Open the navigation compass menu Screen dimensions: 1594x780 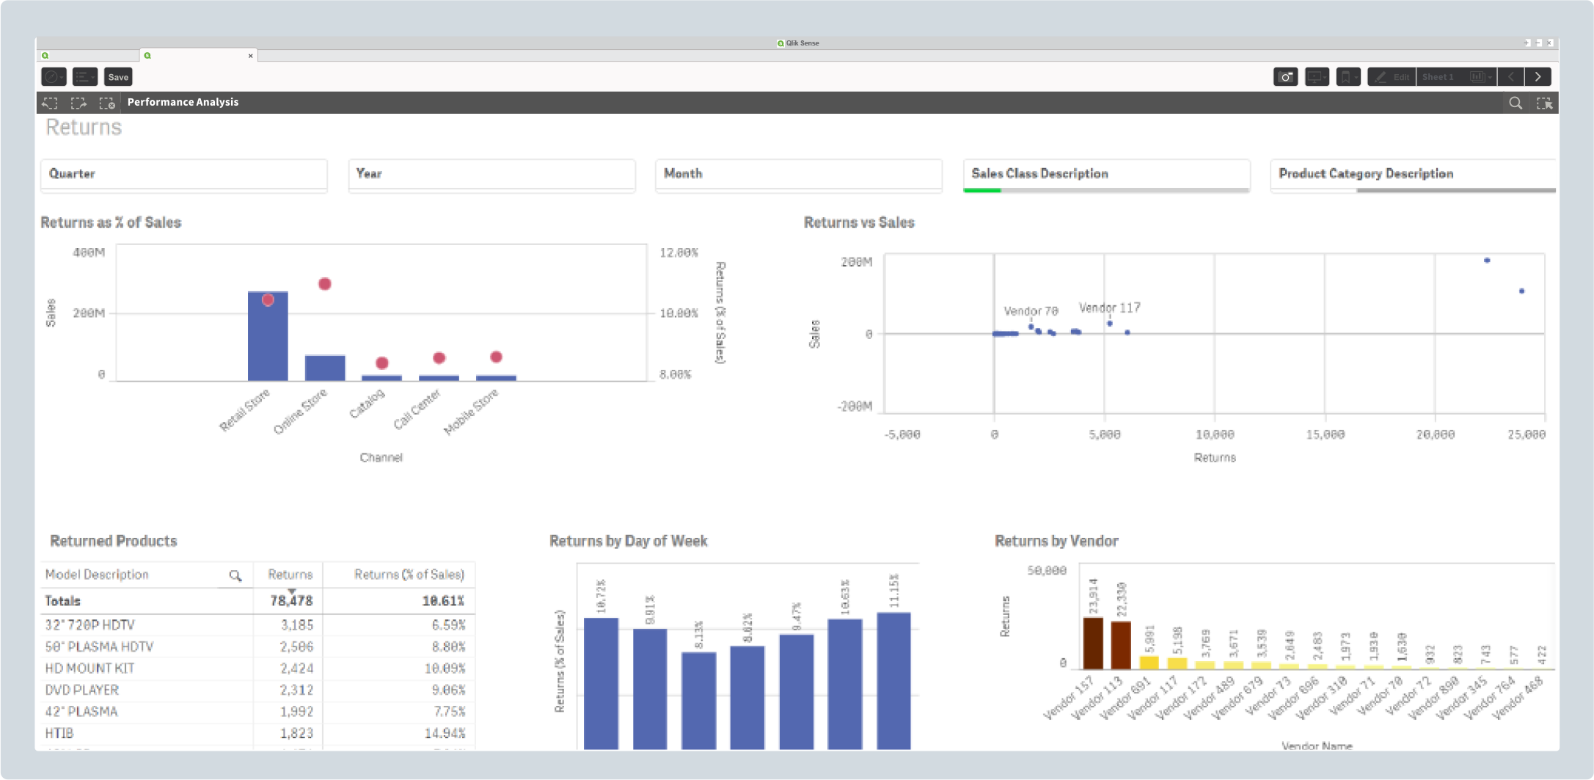click(54, 77)
